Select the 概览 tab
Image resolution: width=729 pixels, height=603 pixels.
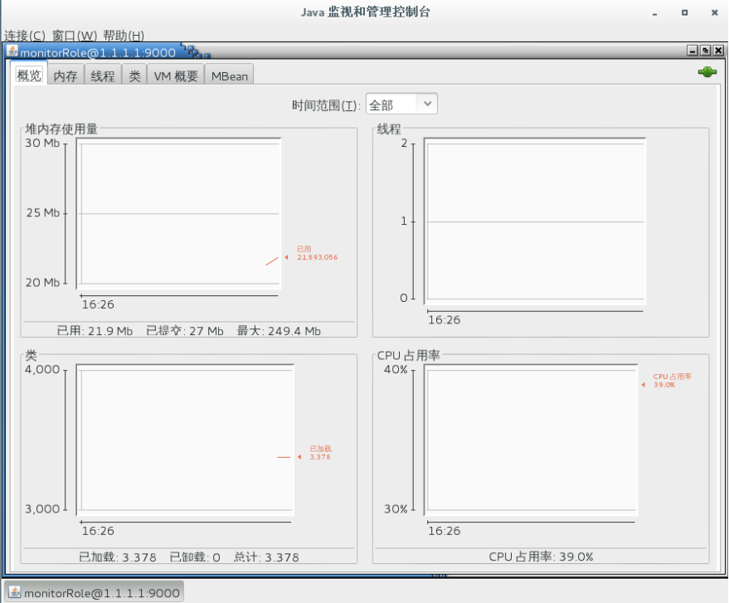[x=29, y=75]
